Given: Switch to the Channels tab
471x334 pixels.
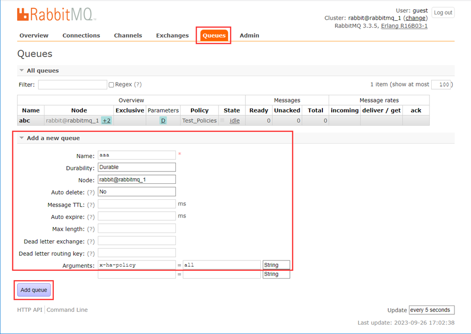Looking at the screenshot, I should coord(128,36).
